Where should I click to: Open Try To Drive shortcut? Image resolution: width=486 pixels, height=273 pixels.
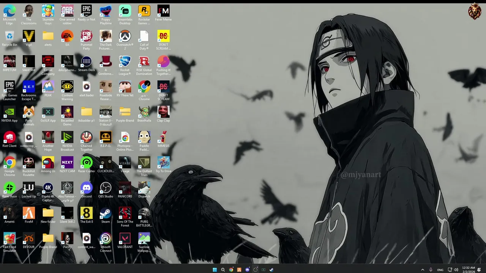(163, 165)
